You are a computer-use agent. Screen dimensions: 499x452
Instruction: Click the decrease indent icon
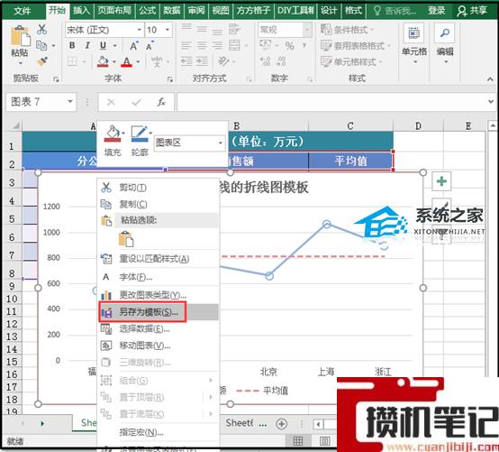point(186,61)
